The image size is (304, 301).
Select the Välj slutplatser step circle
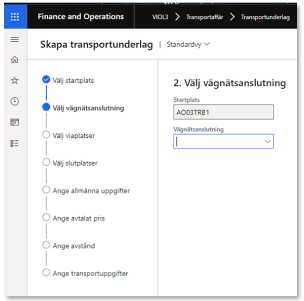pos(46,162)
